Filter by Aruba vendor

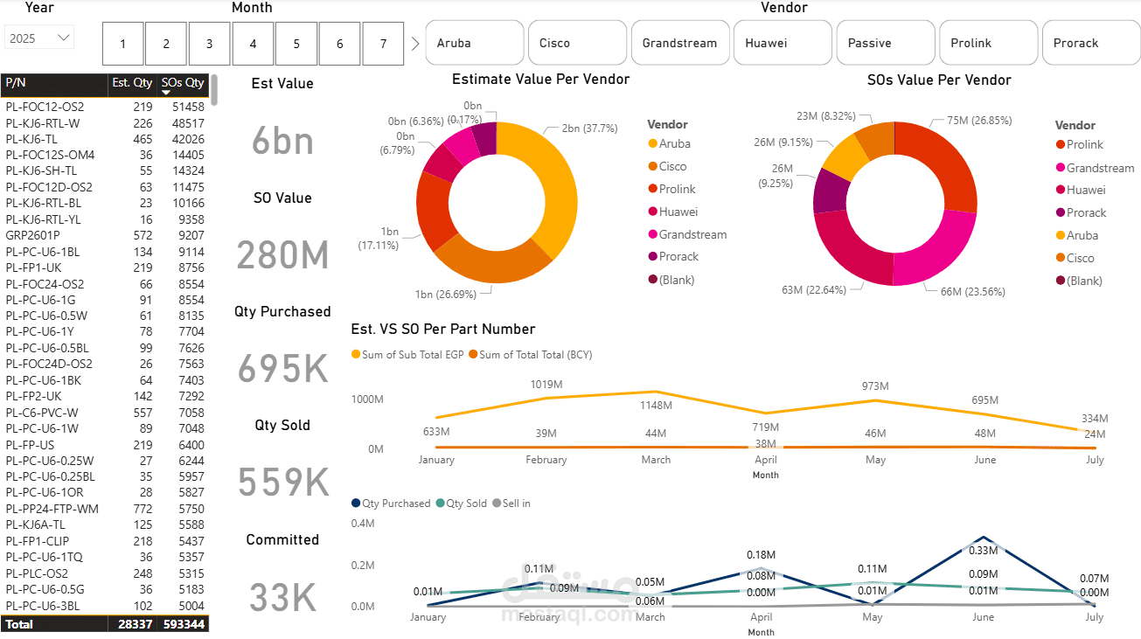[x=475, y=43]
